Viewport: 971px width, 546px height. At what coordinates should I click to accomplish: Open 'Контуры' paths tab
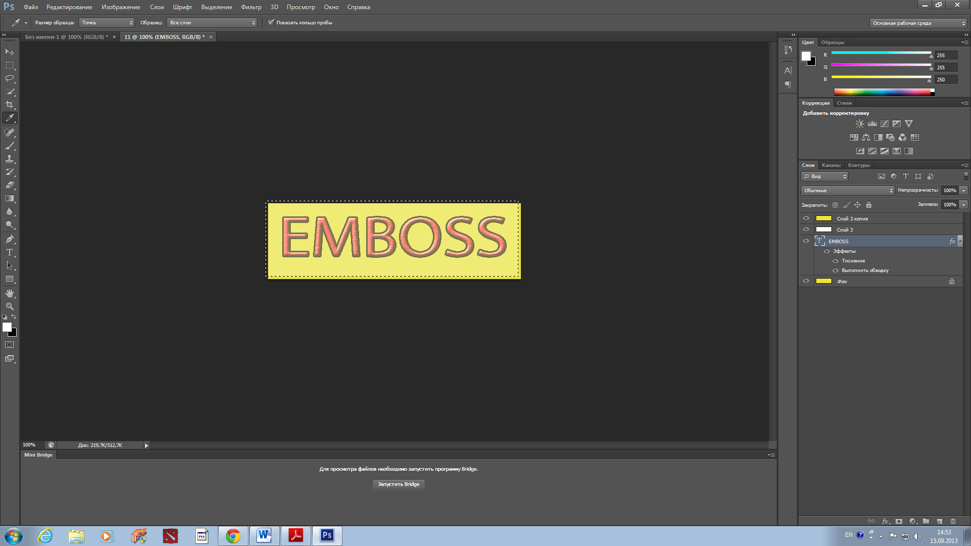coord(859,165)
